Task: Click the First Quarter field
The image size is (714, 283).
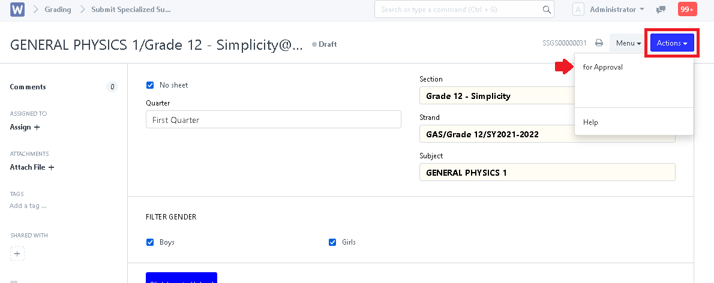Action: [273, 119]
